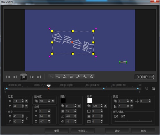Click the last keyframe toolbar icon

click(x=91, y=77)
